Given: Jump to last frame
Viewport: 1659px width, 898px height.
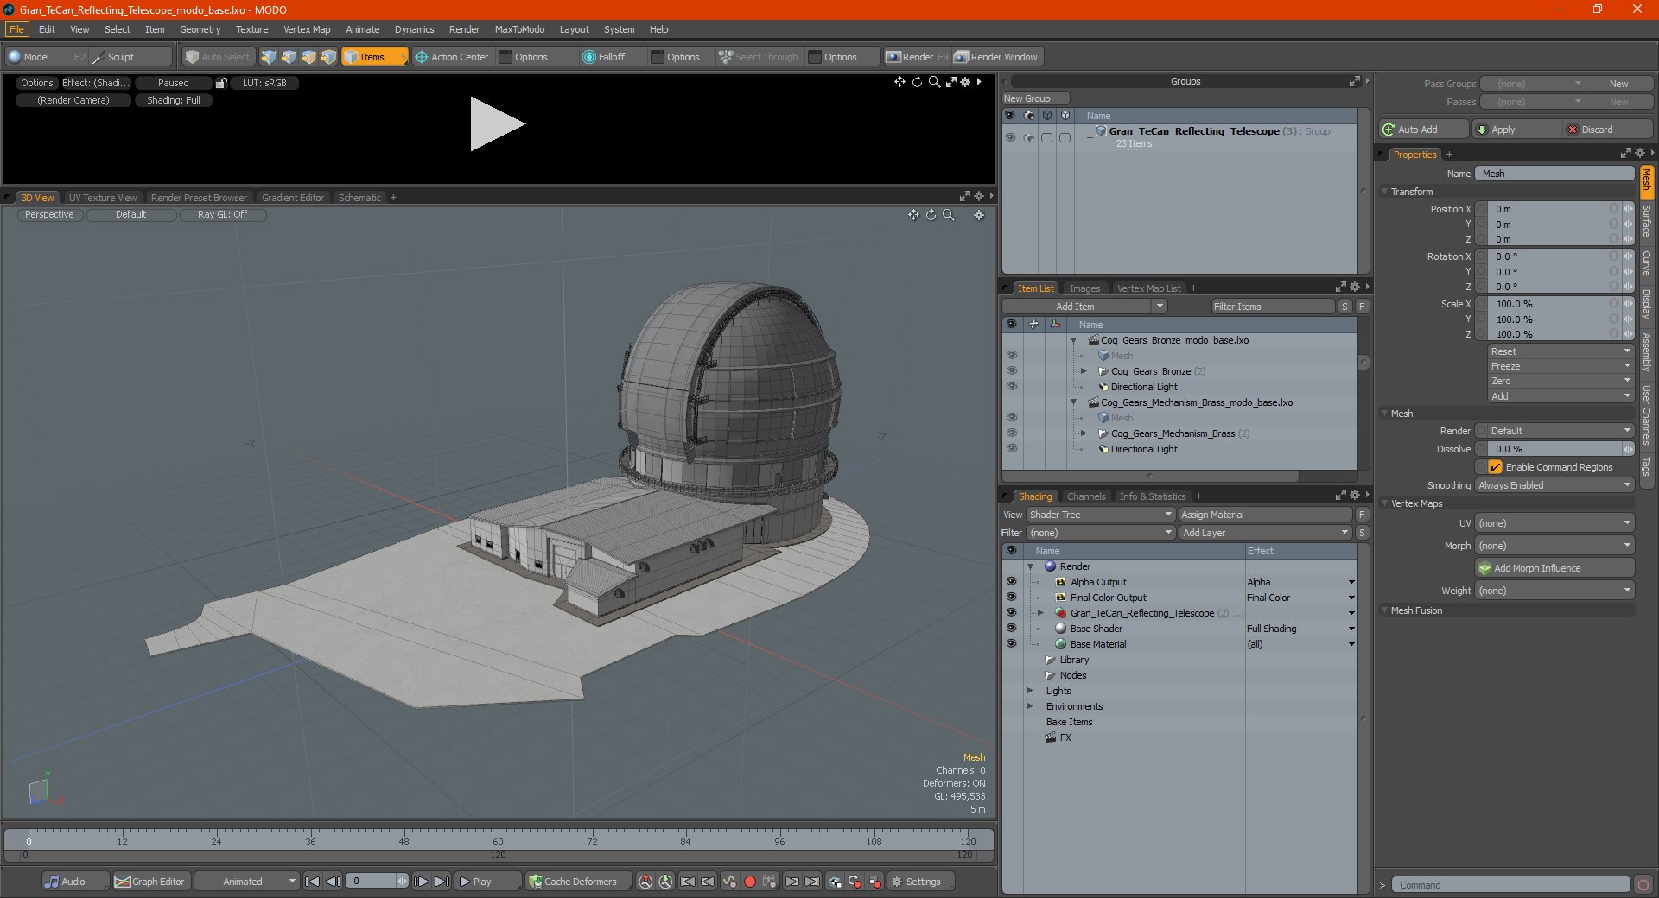Looking at the screenshot, I should (x=442, y=882).
